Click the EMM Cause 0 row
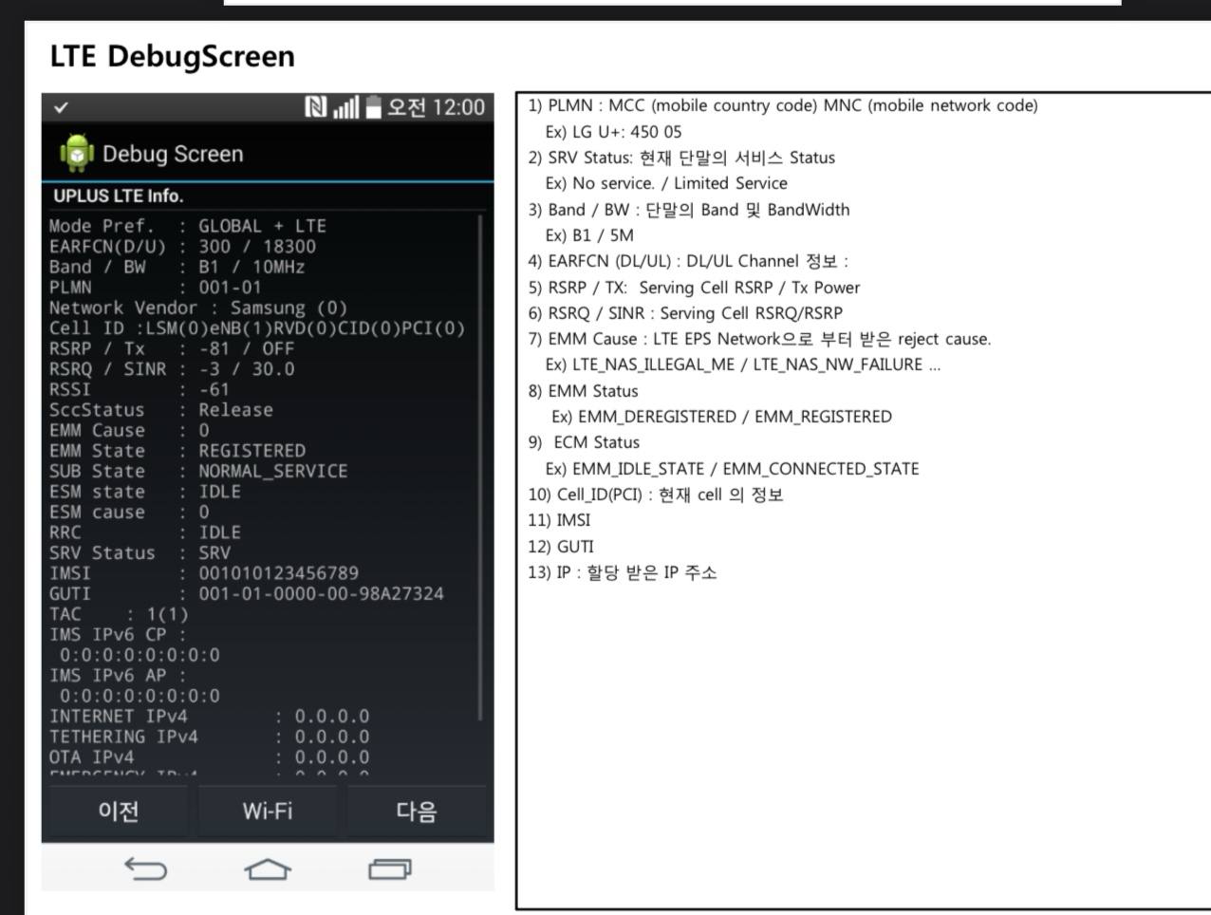This screenshot has height=915, width=1211. click(129, 430)
